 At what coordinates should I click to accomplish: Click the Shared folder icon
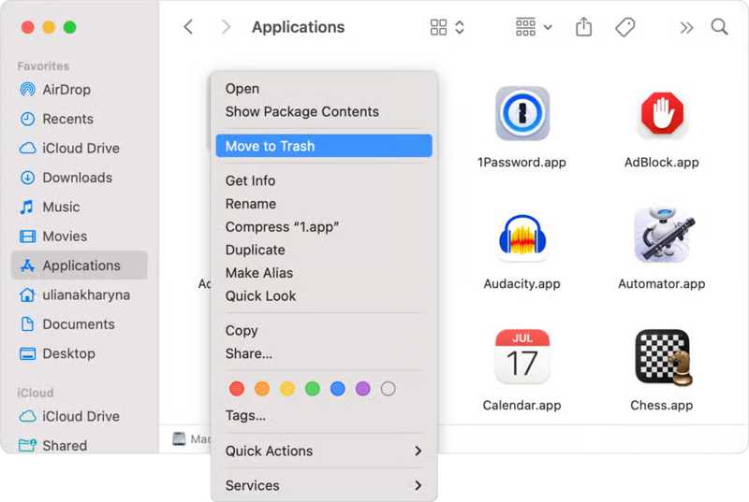pyautogui.click(x=28, y=445)
